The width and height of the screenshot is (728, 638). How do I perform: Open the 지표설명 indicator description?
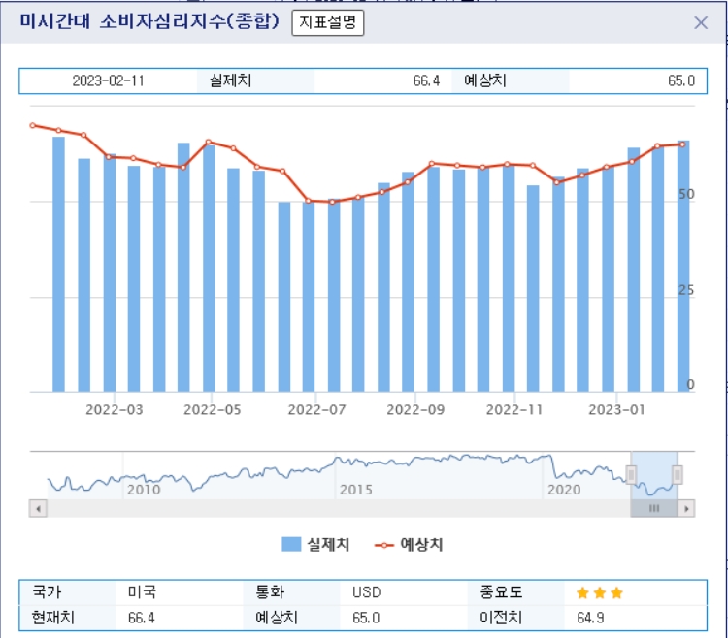[x=328, y=22]
